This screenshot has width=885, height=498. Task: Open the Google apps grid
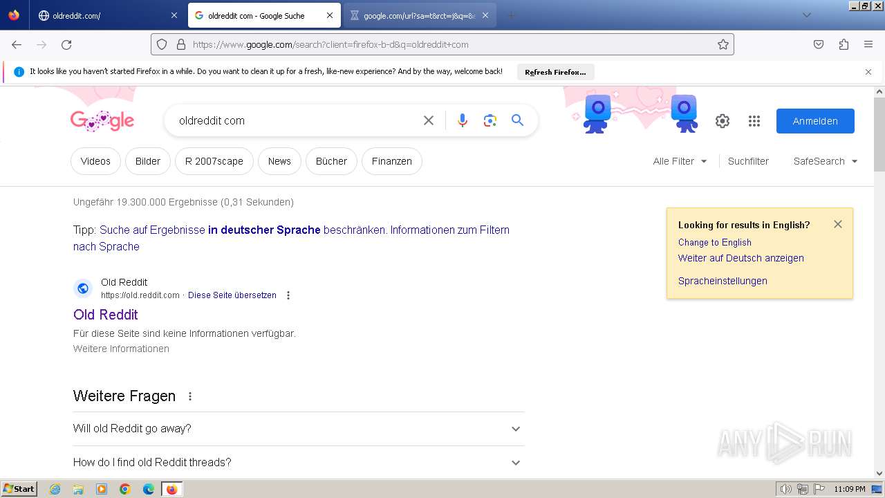(754, 121)
